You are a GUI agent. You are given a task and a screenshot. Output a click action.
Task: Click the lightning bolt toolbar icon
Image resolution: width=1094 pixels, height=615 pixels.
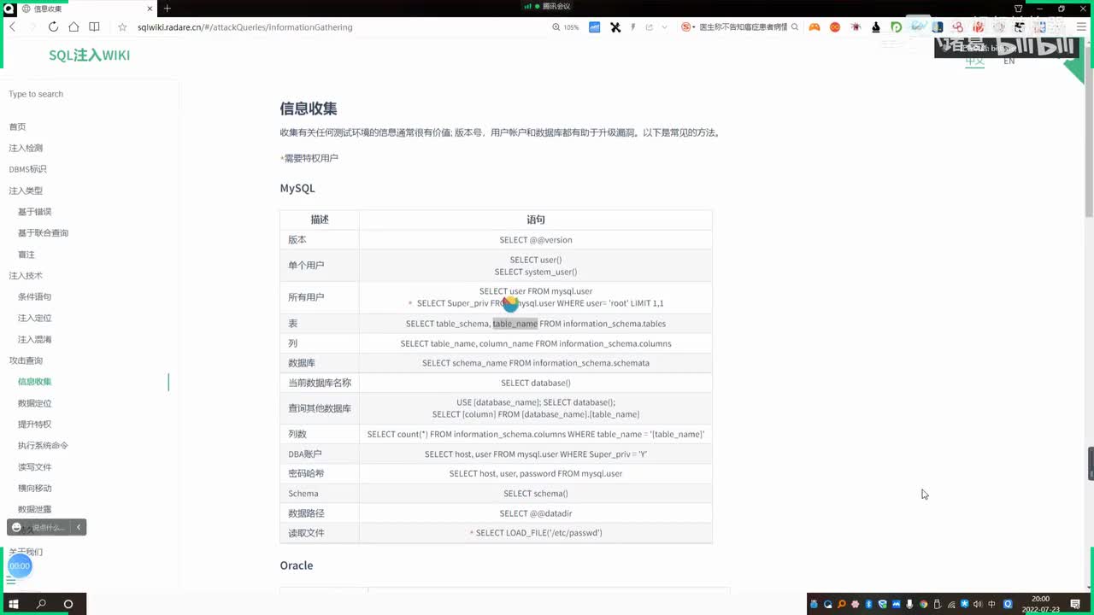click(633, 27)
